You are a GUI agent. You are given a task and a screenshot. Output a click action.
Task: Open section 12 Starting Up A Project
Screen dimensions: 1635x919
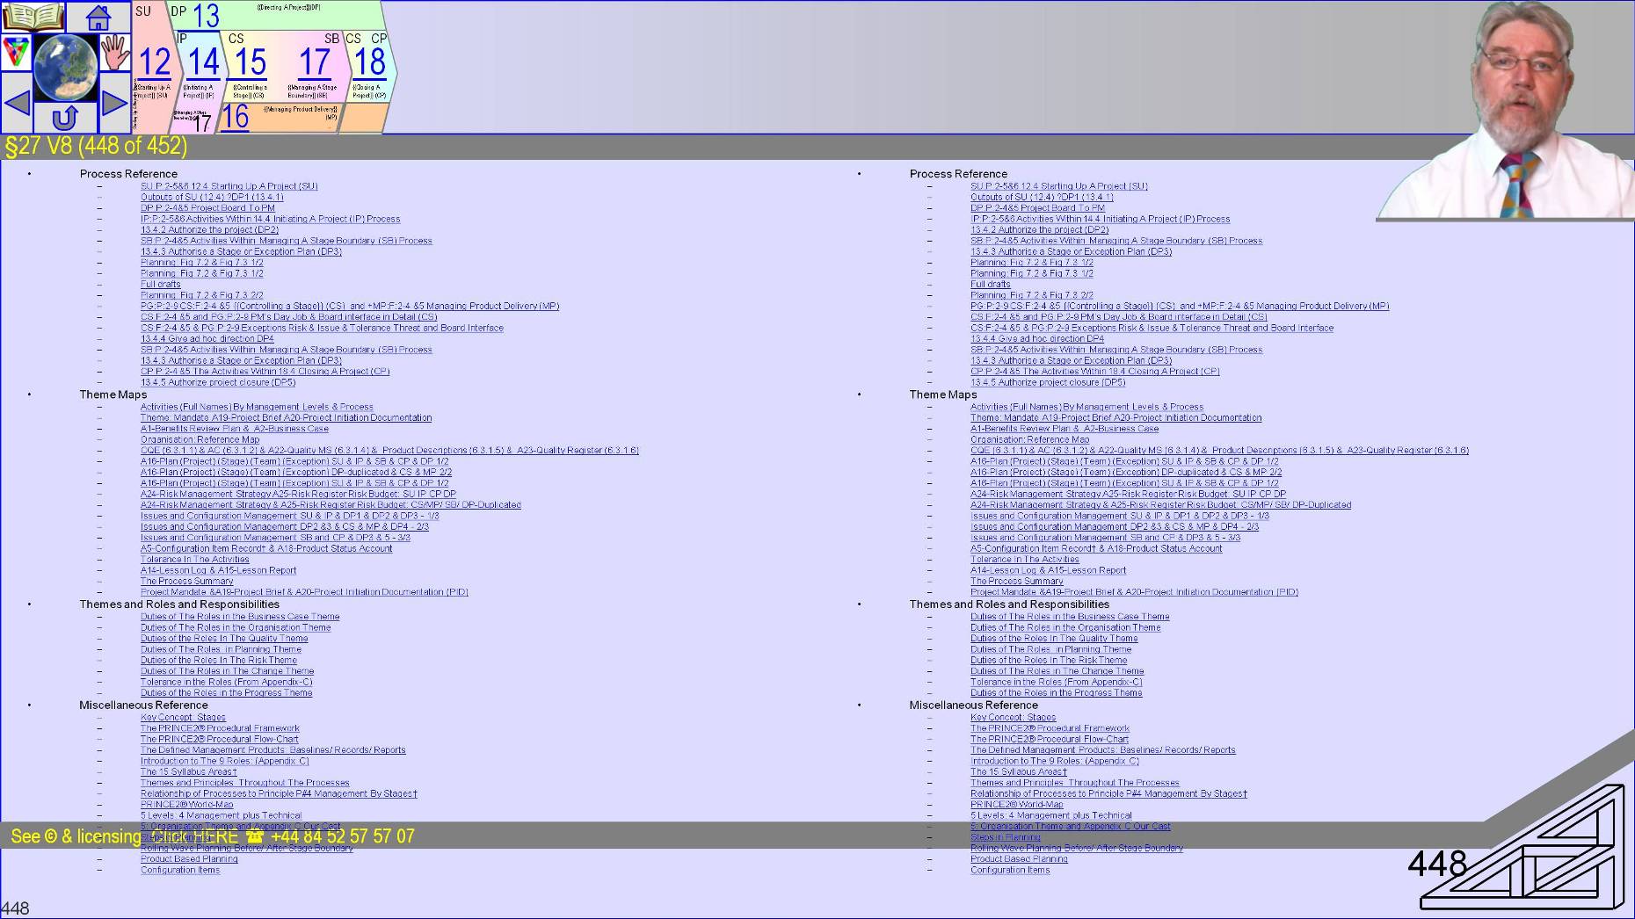155,62
